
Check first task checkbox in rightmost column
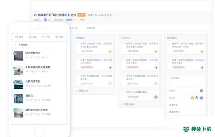170,44
